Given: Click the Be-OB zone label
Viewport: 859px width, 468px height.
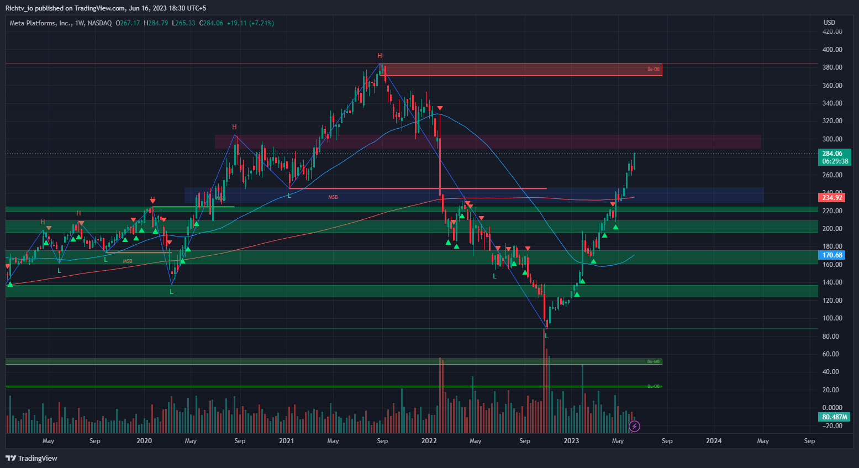Looking at the screenshot, I should click(x=654, y=70).
